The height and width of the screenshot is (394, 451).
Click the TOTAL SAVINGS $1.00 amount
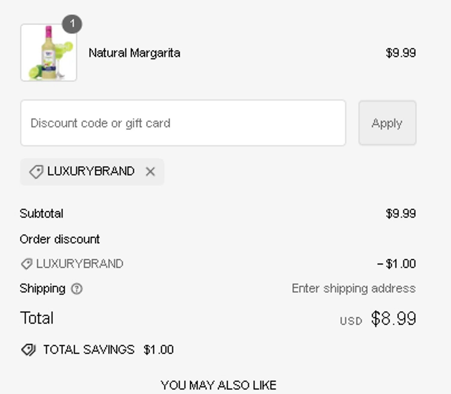[x=158, y=350]
